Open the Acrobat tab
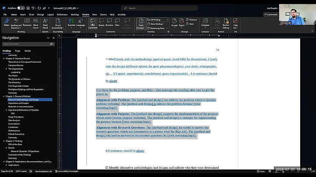Screen dimensions: 316x177 (x=122, y=14)
